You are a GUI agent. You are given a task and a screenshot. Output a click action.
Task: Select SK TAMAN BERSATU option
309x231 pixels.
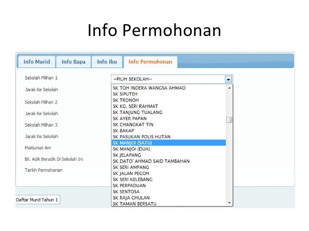[x=169, y=203]
